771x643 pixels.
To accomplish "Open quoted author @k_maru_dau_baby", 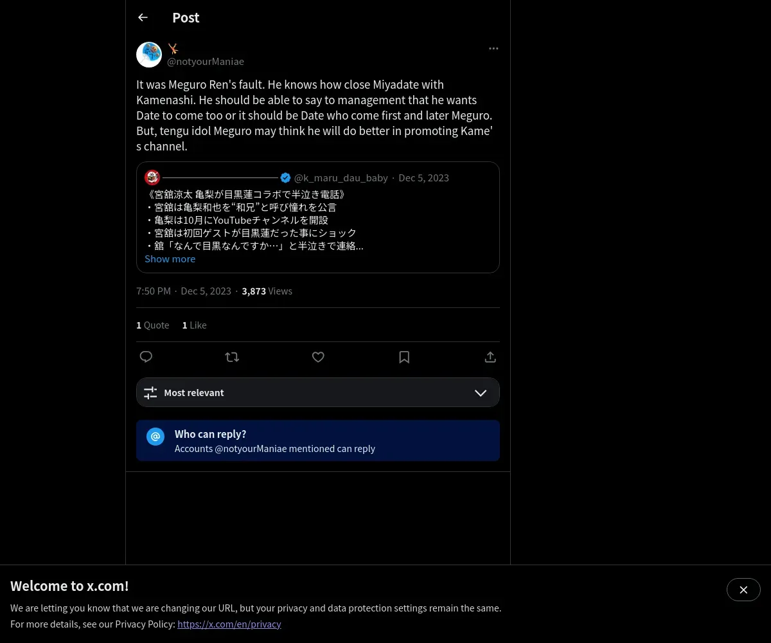I will tap(341, 177).
